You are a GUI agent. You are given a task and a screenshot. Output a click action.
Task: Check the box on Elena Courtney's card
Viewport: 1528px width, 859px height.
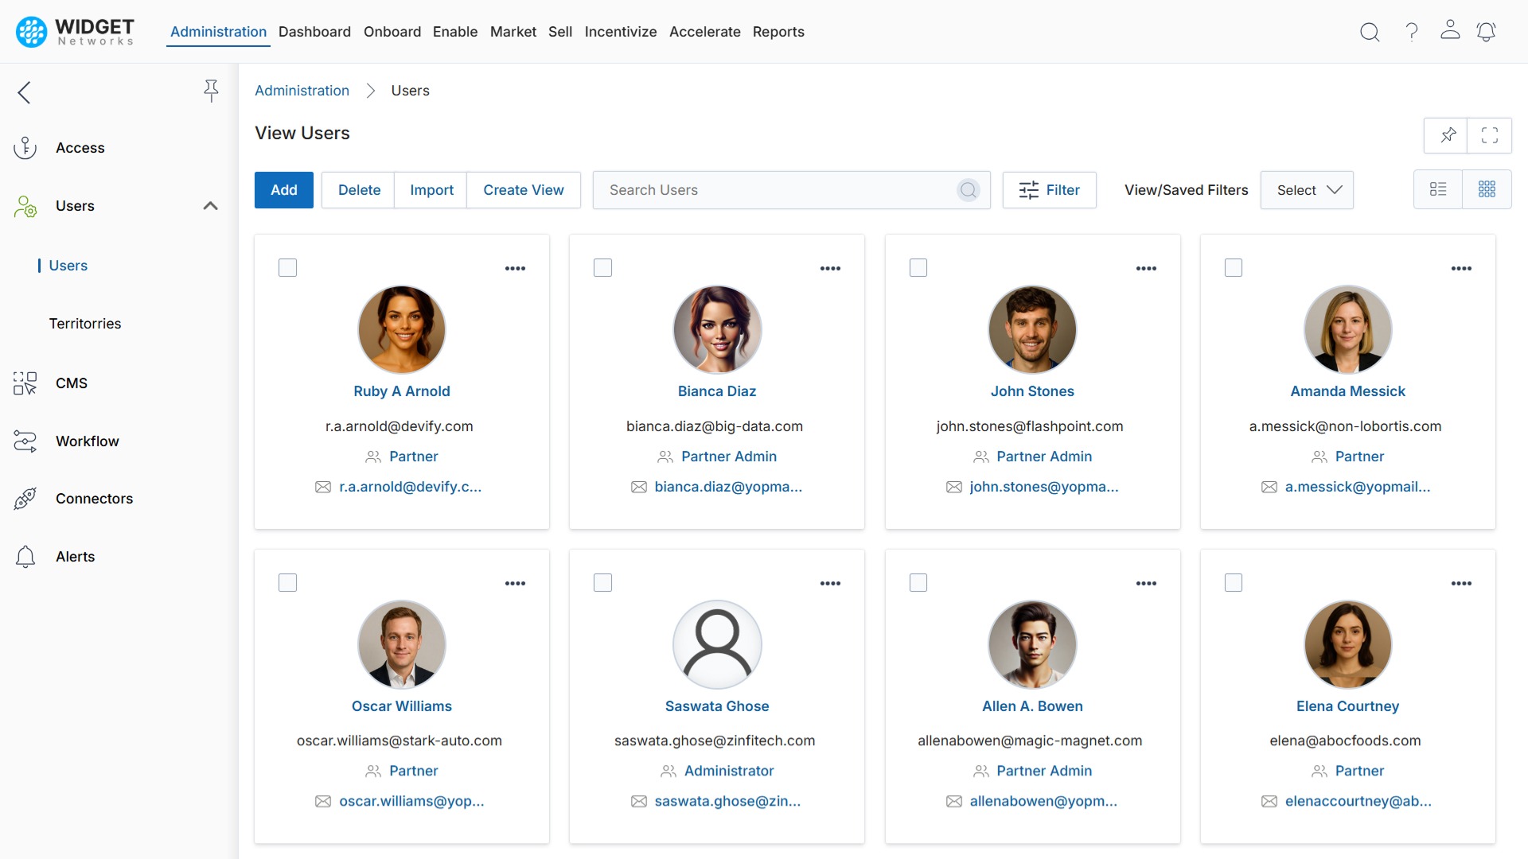coord(1233,582)
